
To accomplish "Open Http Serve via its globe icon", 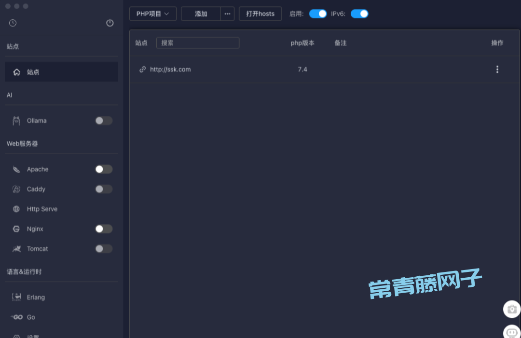I will click(16, 209).
